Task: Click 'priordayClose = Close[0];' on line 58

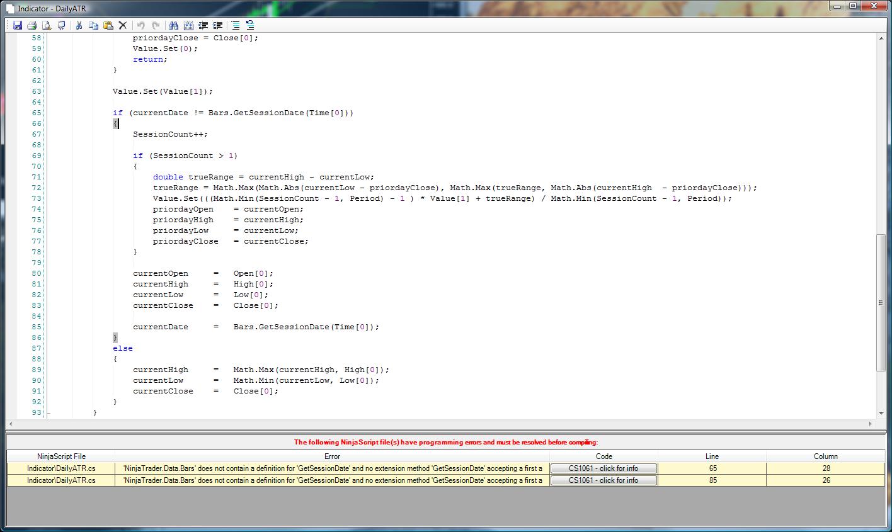Action: [195, 38]
